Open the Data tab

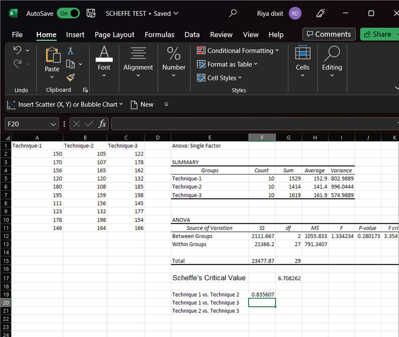tap(192, 34)
